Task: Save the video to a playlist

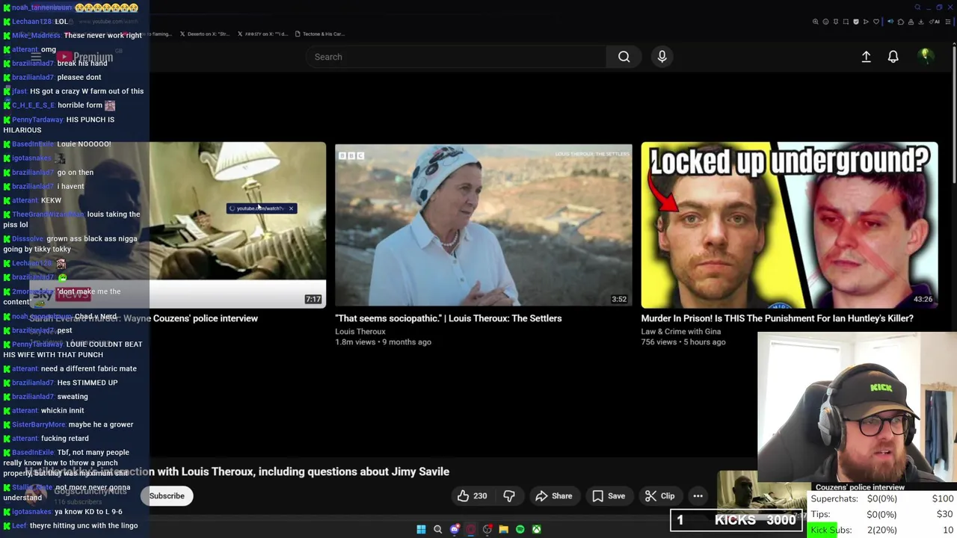Action: [609, 496]
